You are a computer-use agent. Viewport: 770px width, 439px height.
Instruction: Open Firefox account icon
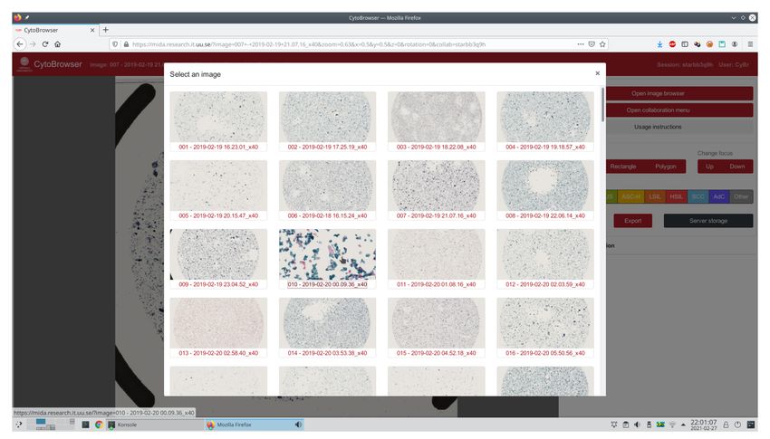click(735, 44)
